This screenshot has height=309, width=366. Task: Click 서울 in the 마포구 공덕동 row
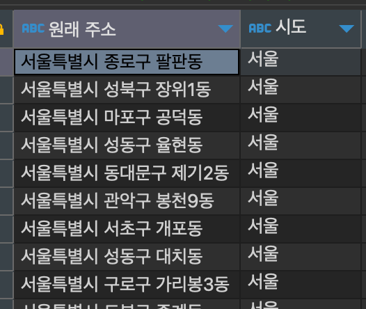(x=263, y=115)
